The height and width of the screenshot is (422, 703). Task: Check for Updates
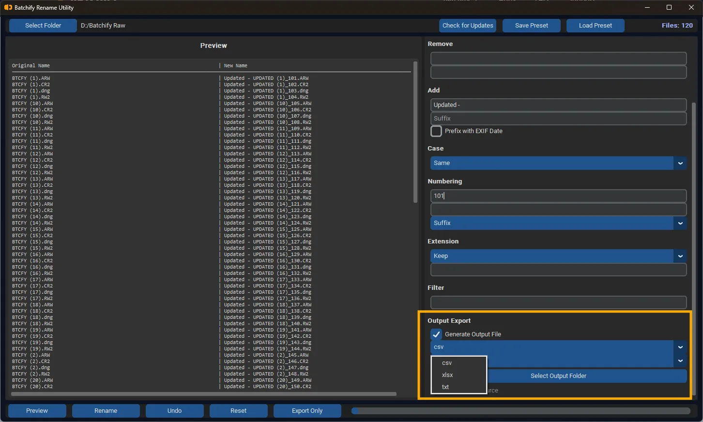coord(467,25)
